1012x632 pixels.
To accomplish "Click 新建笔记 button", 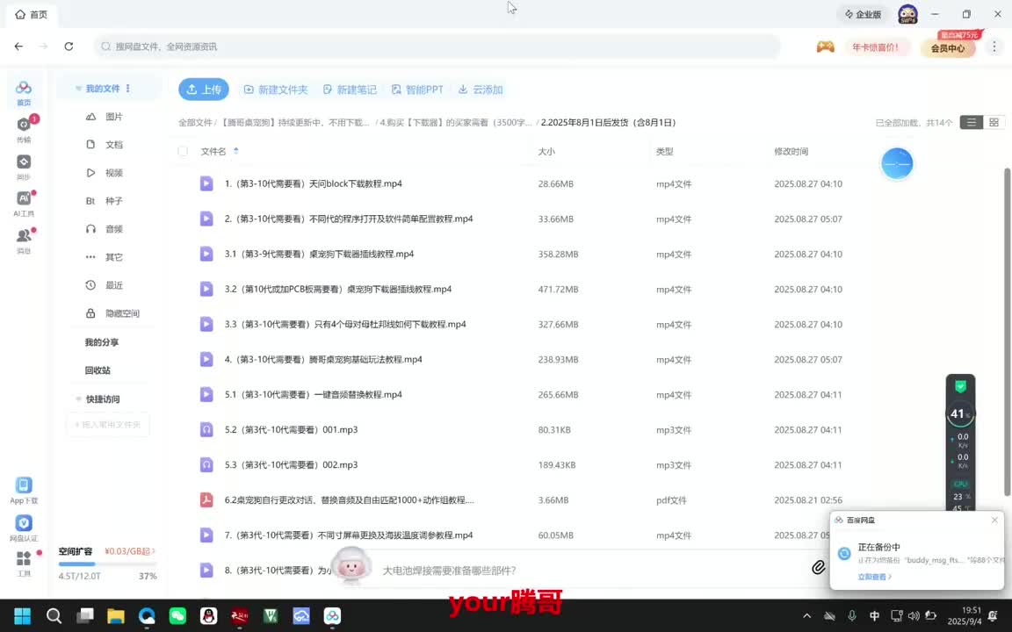I will tap(350, 90).
